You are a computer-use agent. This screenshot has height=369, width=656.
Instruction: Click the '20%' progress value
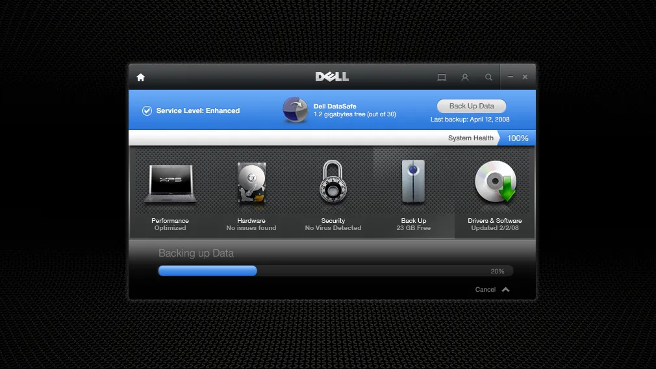[498, 272]
